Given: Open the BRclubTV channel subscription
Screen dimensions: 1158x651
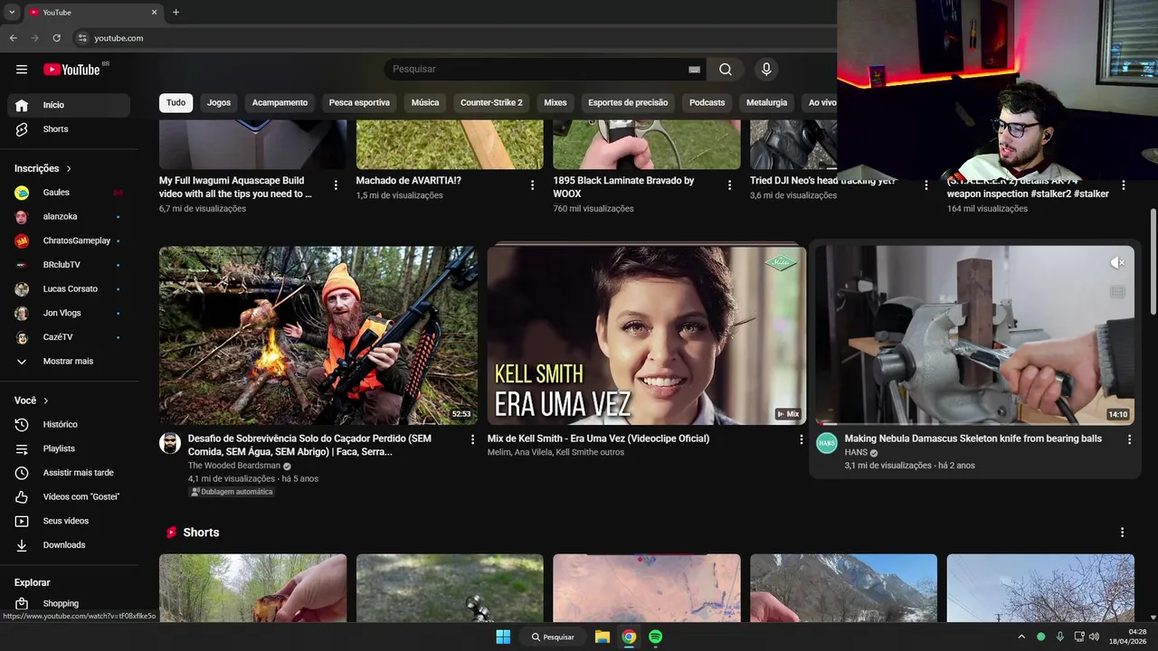Looking at the screenshot, I should tap(69, 265).
